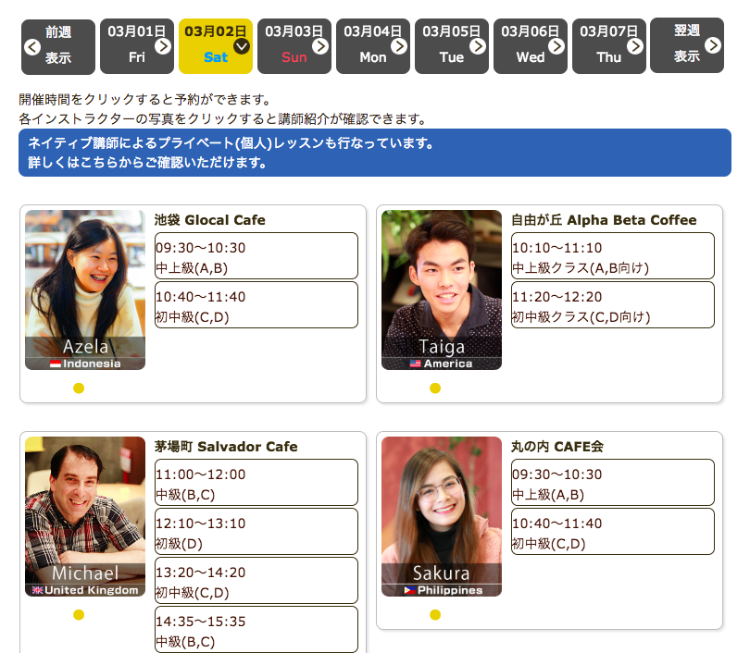This screenshot has height=653, width=750.
Task: Click the arrow icon on 03月07日 Thu
Action: 635,45
